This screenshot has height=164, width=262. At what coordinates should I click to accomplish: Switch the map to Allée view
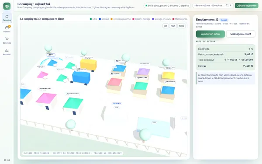(181, 26)
